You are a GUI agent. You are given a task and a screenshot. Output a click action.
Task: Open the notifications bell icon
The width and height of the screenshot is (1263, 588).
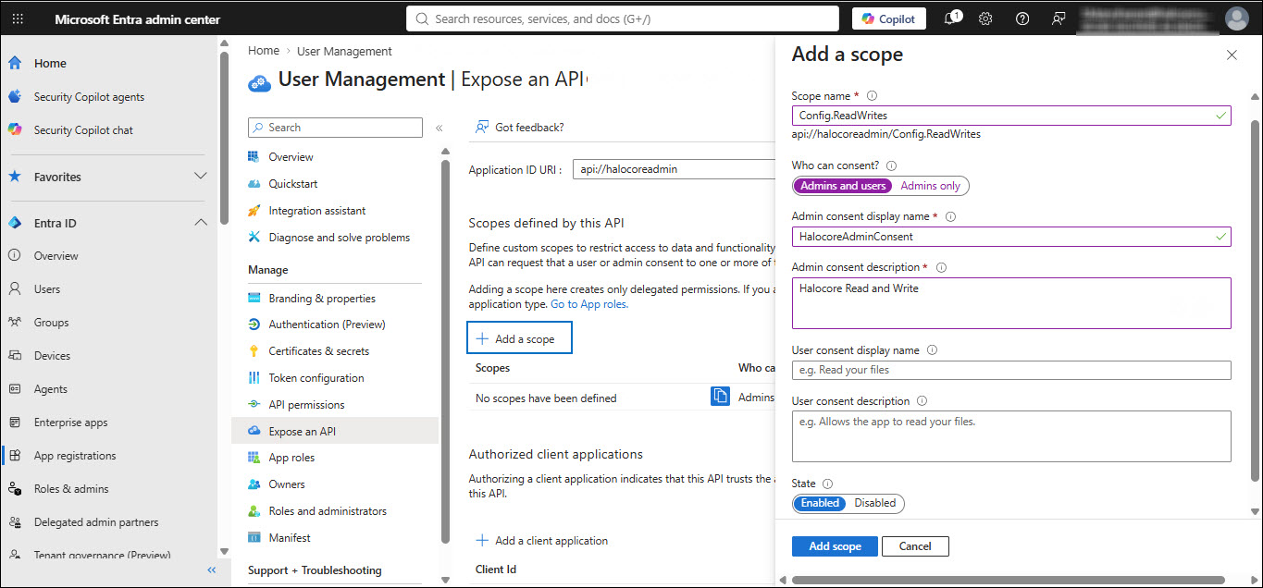click(x=949, y=18)
